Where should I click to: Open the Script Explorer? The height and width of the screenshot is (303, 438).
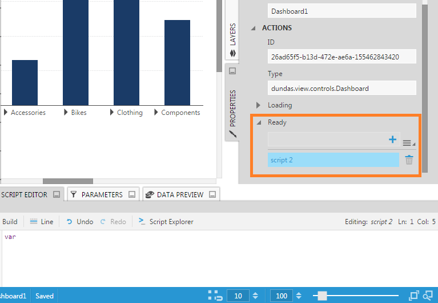pyautogui.click(x=166, y=222)
